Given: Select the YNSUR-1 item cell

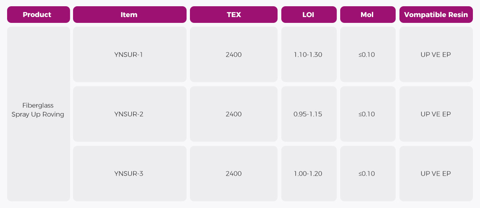Looking at the screenshot, I should [x=129, y=54].
